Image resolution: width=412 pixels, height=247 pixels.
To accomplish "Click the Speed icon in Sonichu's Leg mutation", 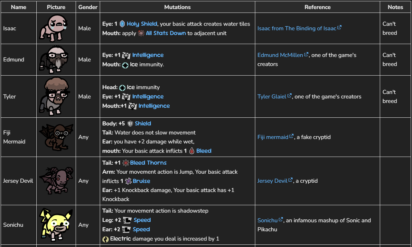I will point(127,220).
